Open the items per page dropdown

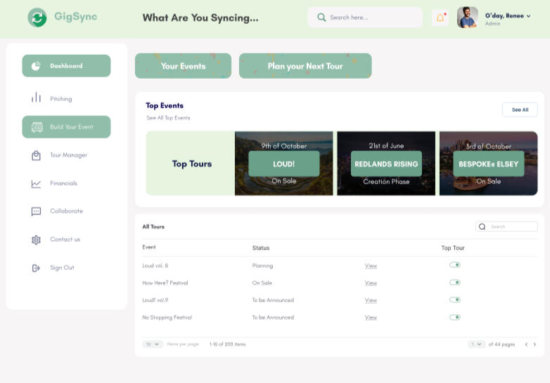pyautogui.click(x=153, y=344)
